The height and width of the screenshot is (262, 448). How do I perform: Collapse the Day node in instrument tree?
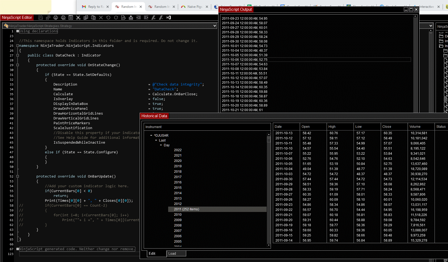point(161,145)
